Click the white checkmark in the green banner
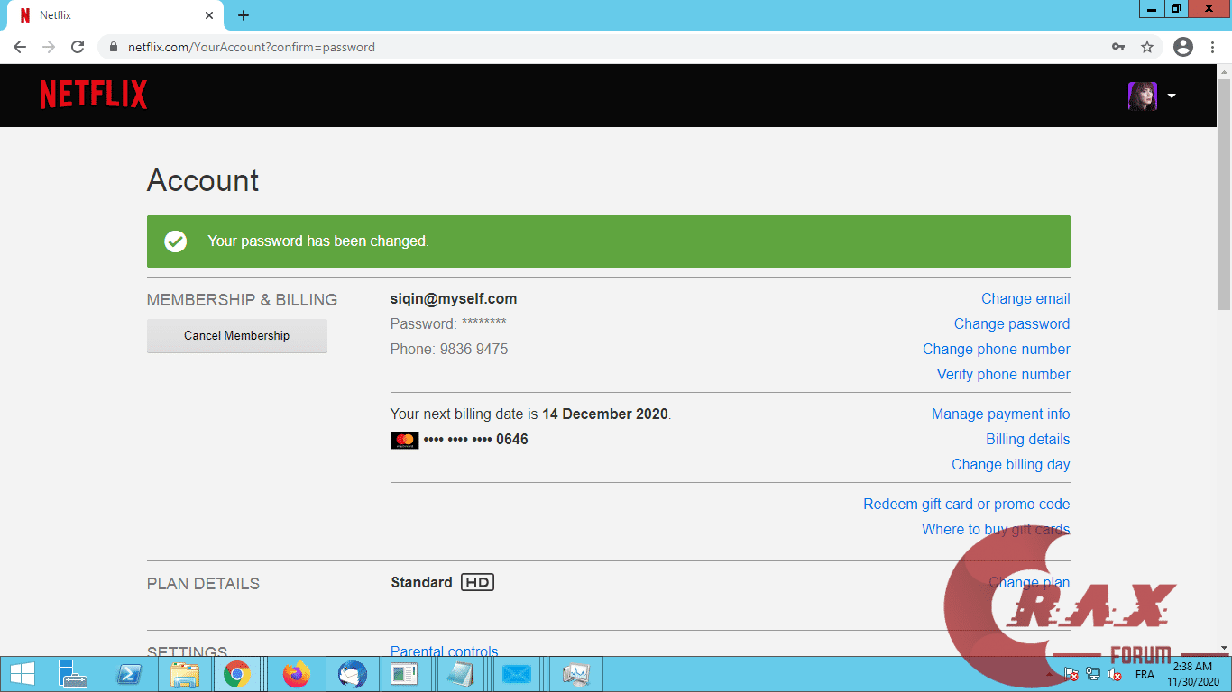Screen dimensions: 1232x692 point(175,241)
